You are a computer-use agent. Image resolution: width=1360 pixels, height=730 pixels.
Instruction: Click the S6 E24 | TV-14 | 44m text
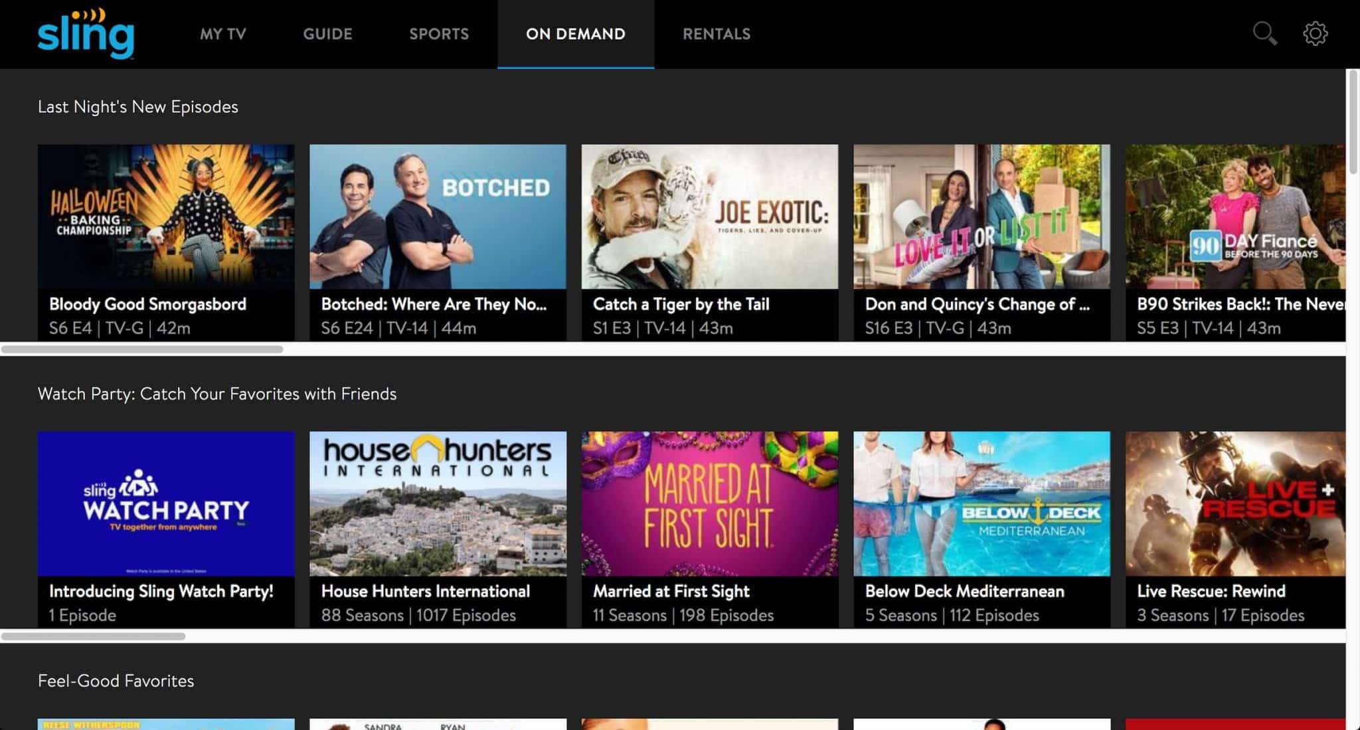tap(398, 328)
